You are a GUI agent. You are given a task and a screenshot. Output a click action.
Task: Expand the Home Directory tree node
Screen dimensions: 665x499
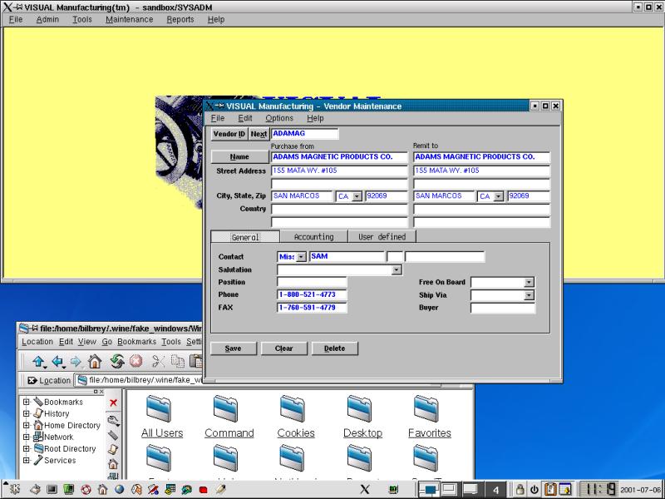[27, 425]
